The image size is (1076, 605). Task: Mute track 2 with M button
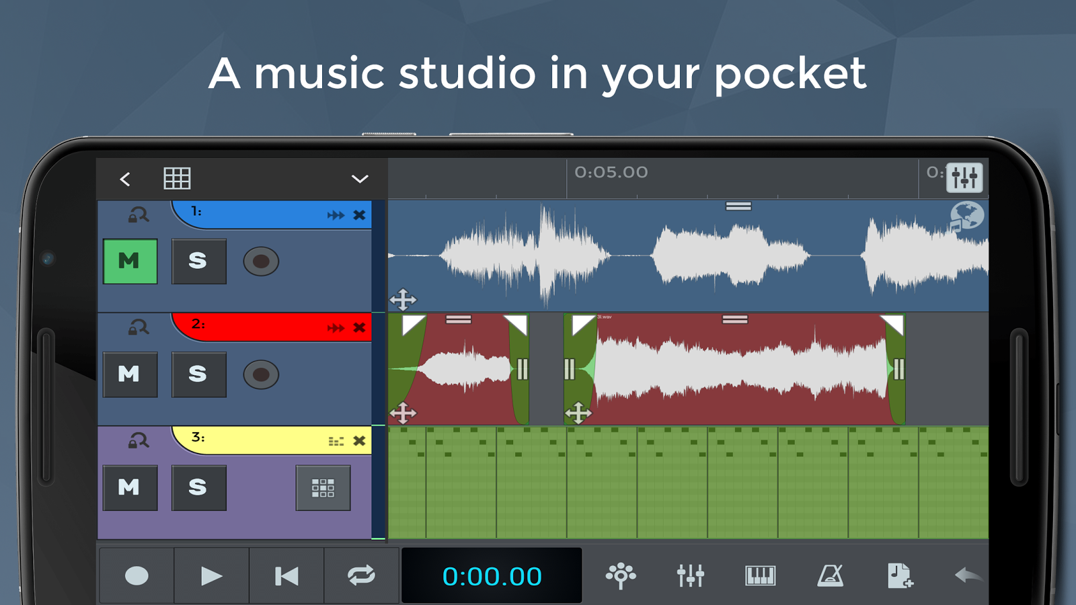click(130, 374)
